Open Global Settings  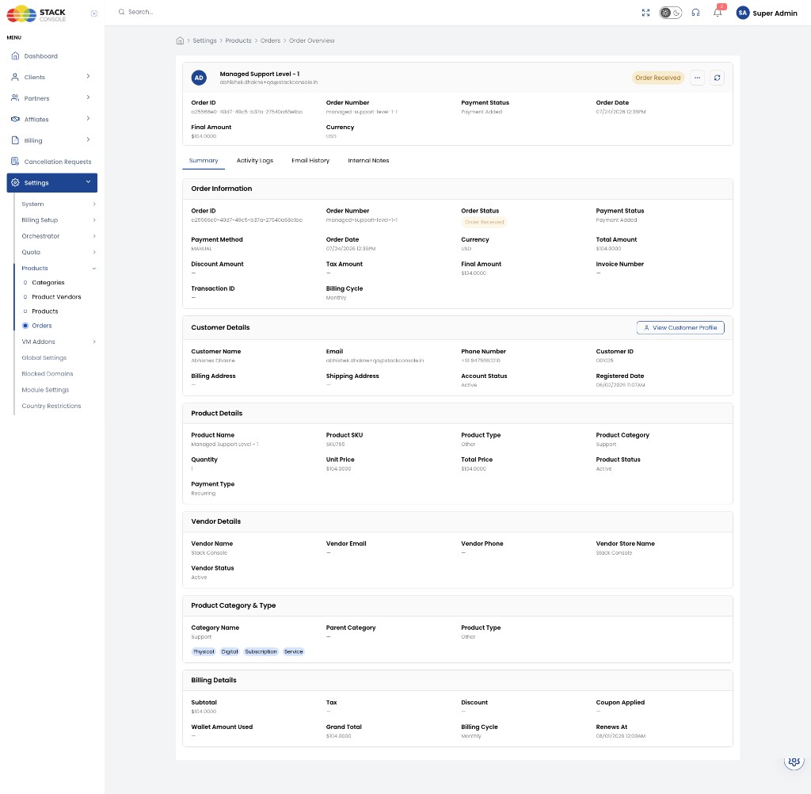click(44, 357)
